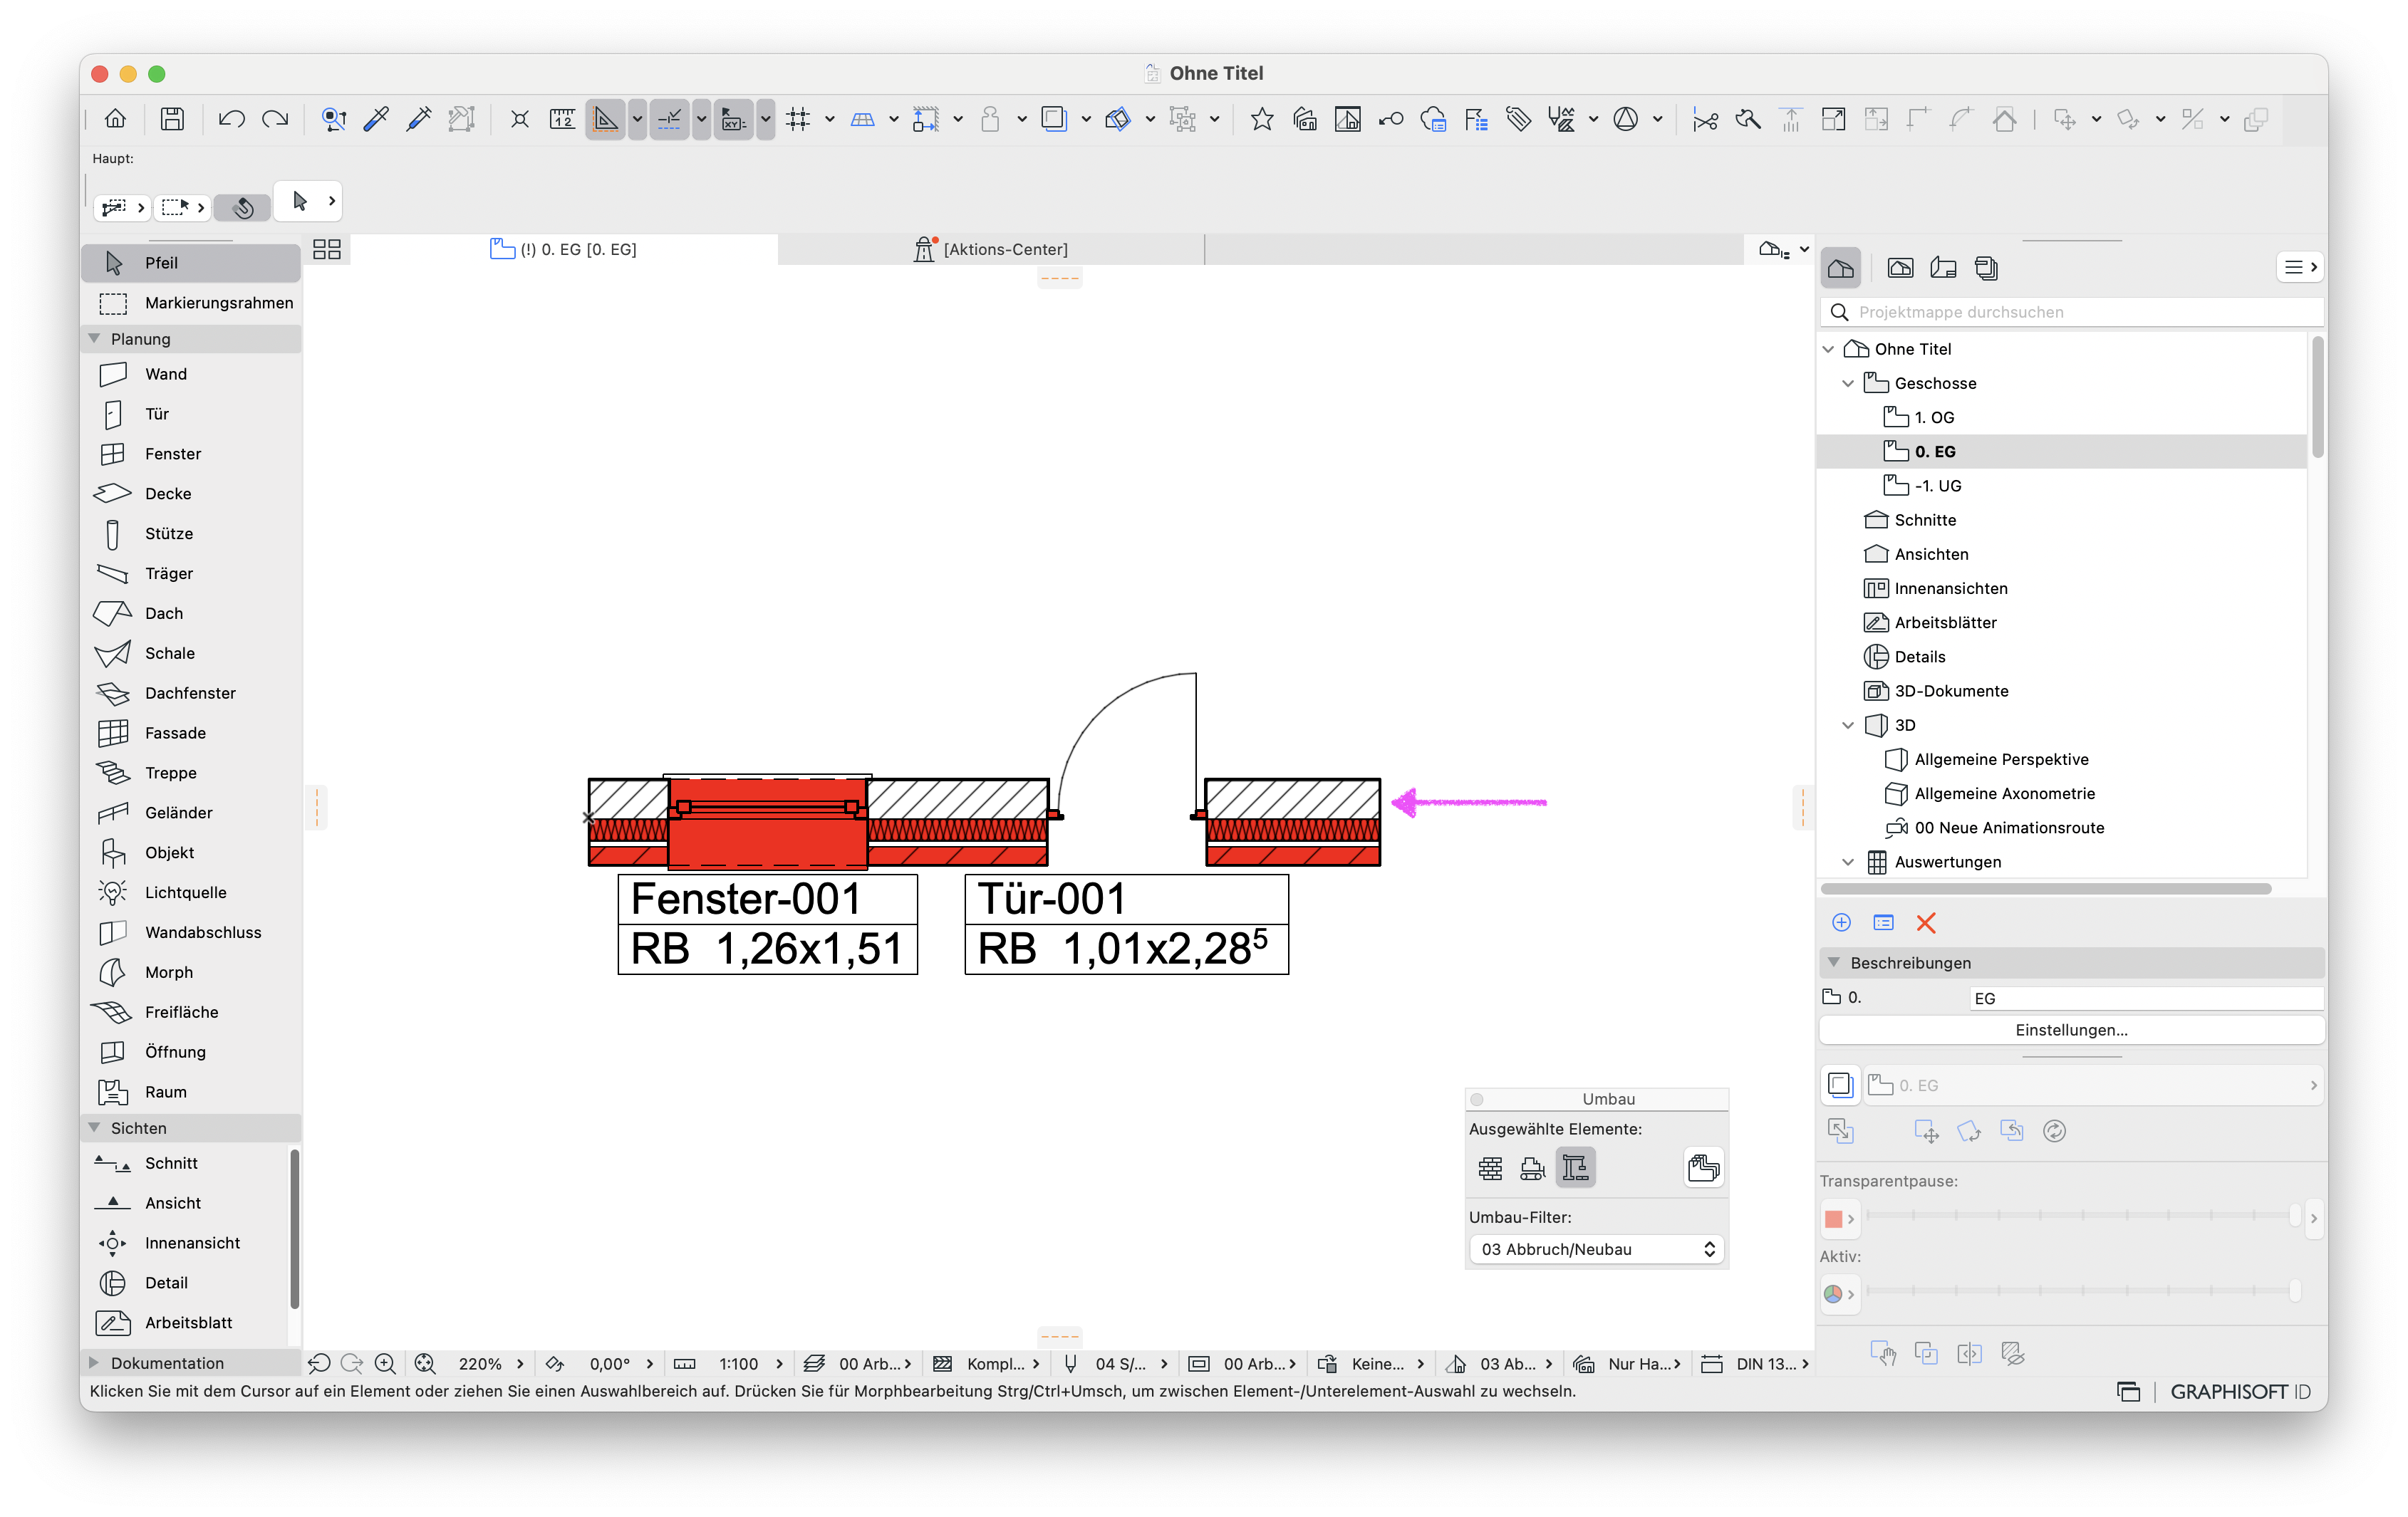Viewport: 2408px width, 1517px height.
Task: Click the Einstellungen... button
Action: (x=2071, y=1031)
